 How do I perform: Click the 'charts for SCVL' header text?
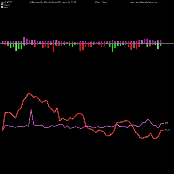pos(69,2)
